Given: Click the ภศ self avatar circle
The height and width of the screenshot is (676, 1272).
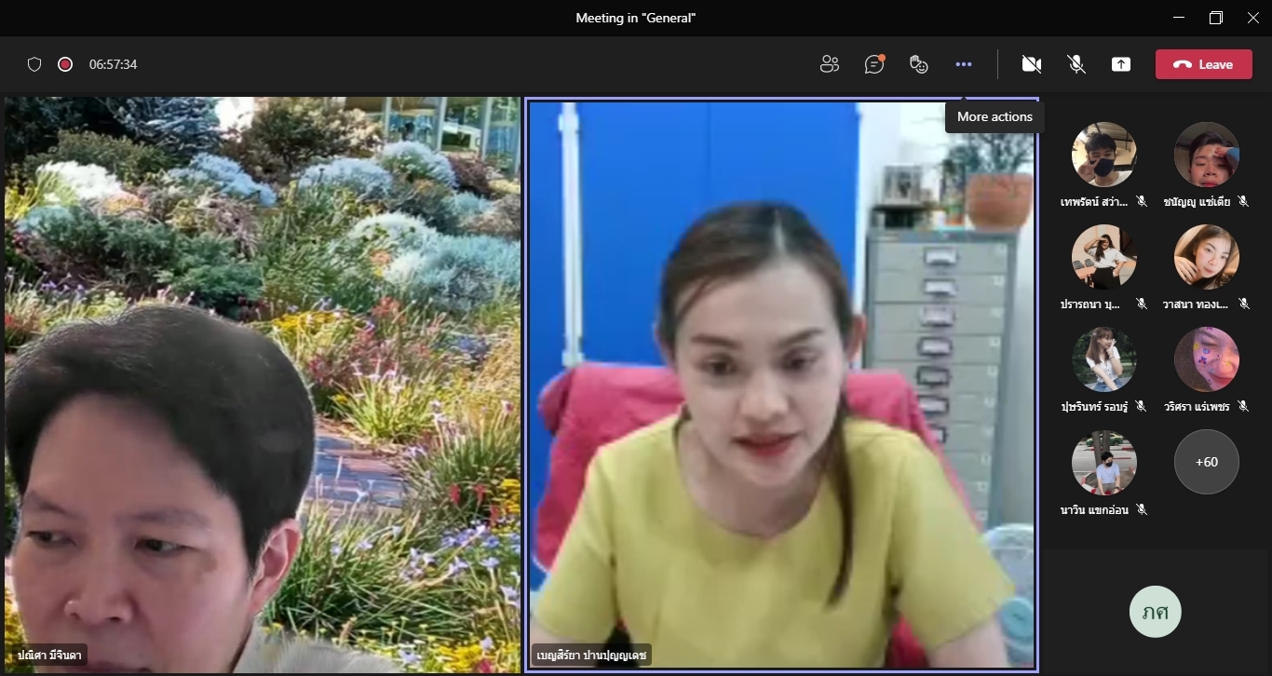Looking at the screenshot, I should [1156, 612].
